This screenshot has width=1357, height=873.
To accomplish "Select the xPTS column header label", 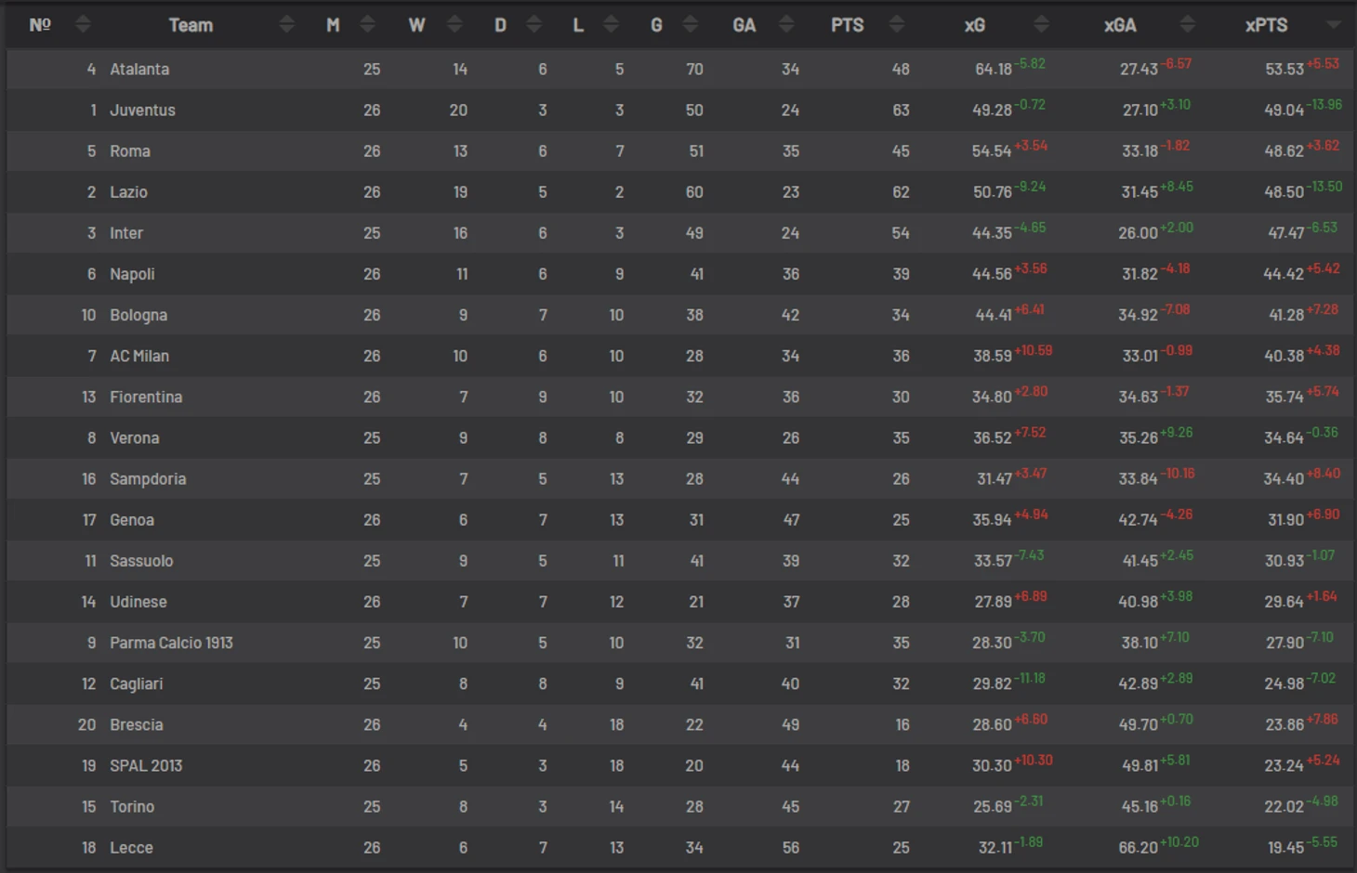I will tap(1266, 25).
